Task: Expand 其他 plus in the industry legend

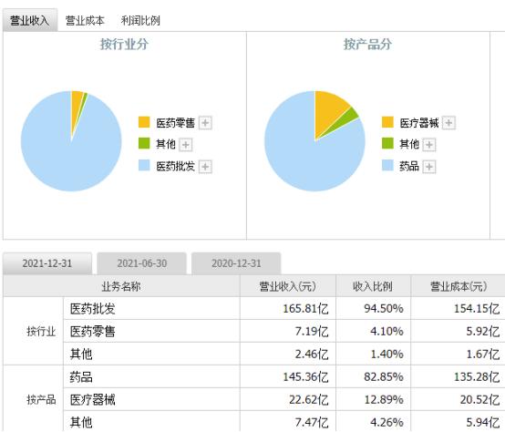Action: pyautogui.click(x=186, y=145)
